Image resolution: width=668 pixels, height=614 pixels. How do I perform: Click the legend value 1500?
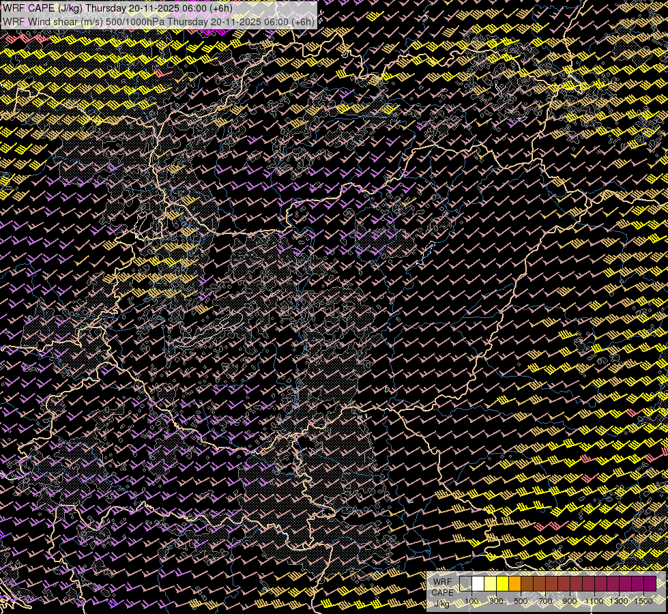643,601
